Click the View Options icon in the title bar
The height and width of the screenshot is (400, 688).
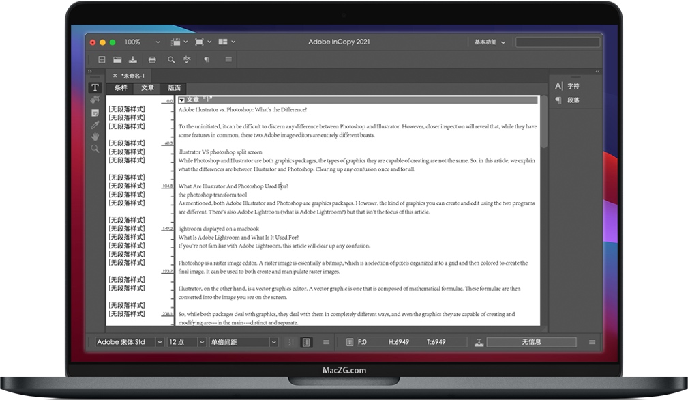point(176,42)
